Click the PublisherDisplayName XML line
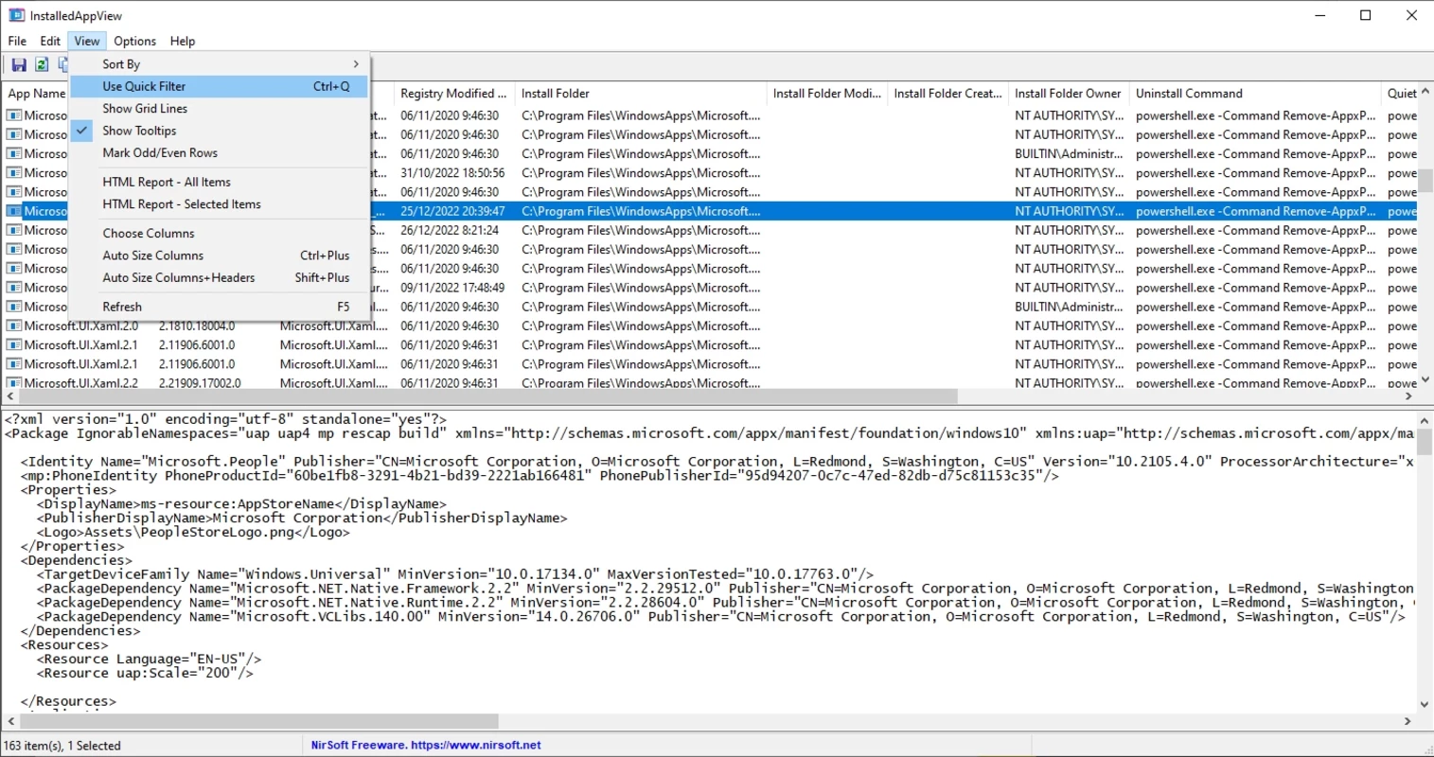 pyautogui.click(x=302, y=518)
